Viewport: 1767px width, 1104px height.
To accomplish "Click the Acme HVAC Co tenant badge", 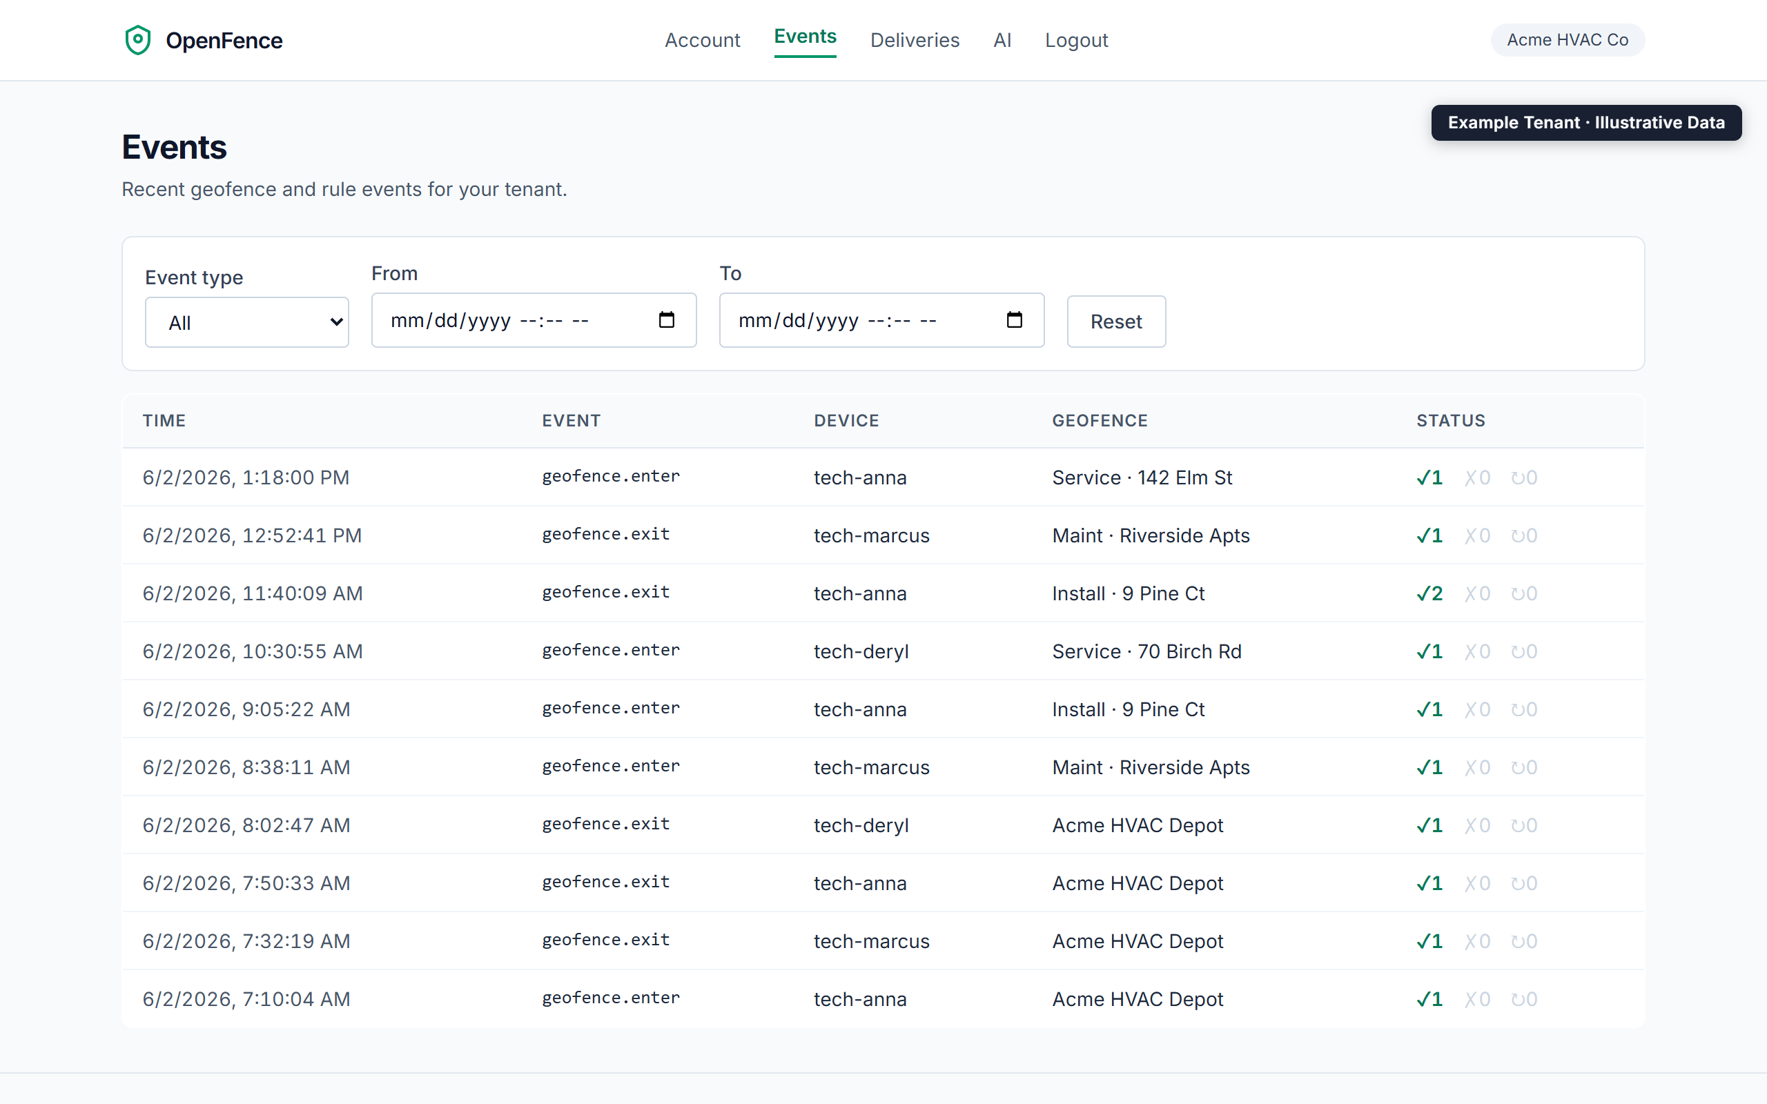I will [x=1567, y=40].
